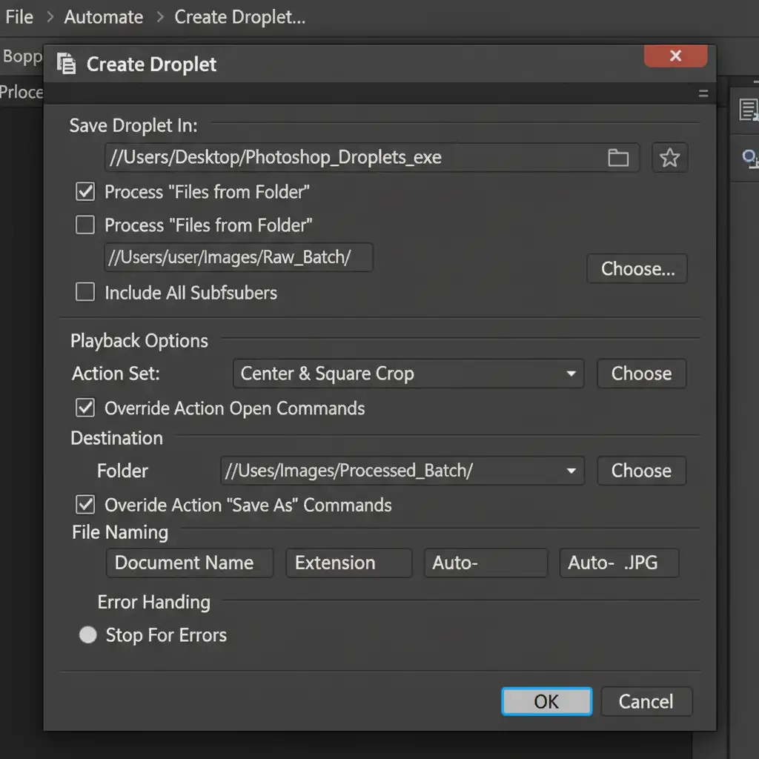Close the Create Droplet dialog with red X
This screenshot has height=759, width=759.
point(675,56)
